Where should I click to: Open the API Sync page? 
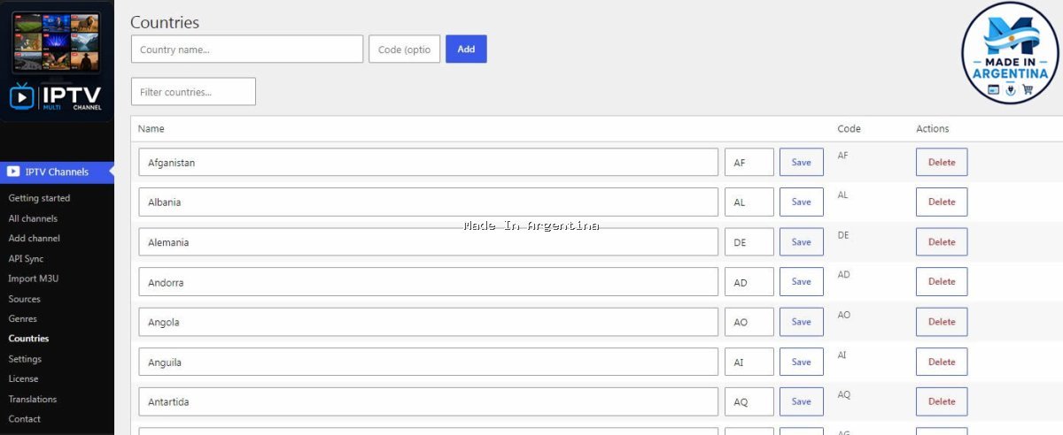coord(26,258)
